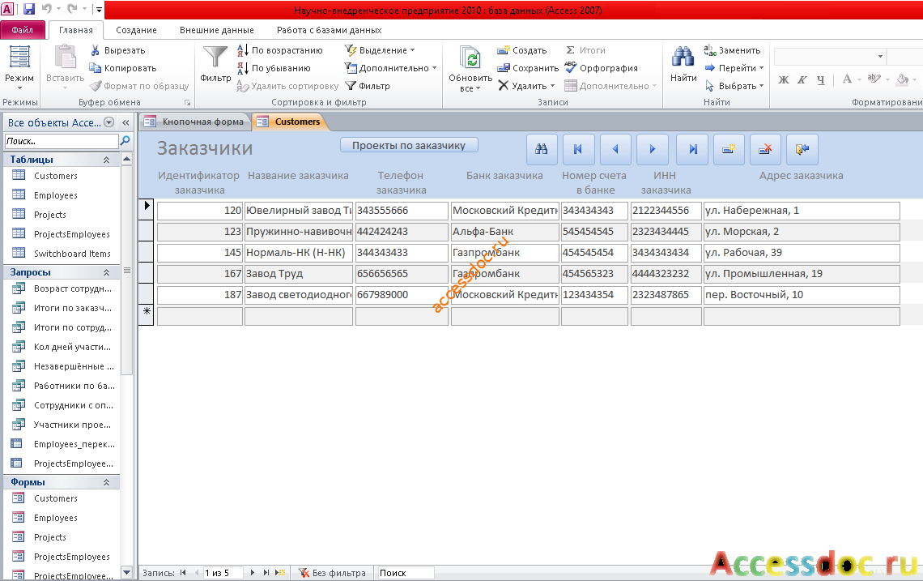This screenshot has height=581, width=923.
Task: Open the Дополнительно filter dropdown
Action: [x=391, y=68]
